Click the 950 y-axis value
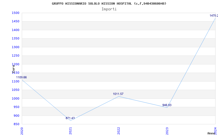The width and height of the screenshot is (218, 136). tap(16, 107)
